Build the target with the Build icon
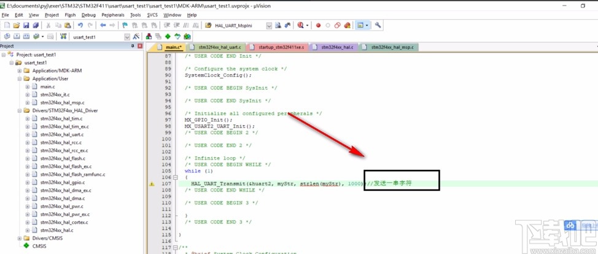This screenshot has width=598, height=254. (17, 36)
